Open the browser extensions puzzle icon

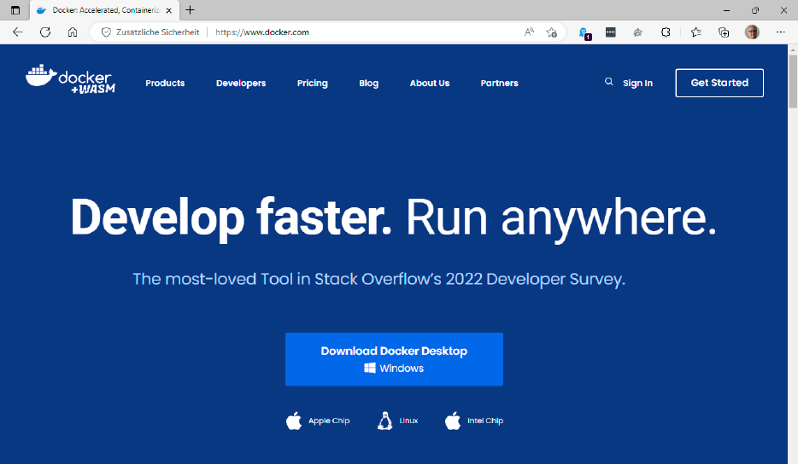[666, 32]
